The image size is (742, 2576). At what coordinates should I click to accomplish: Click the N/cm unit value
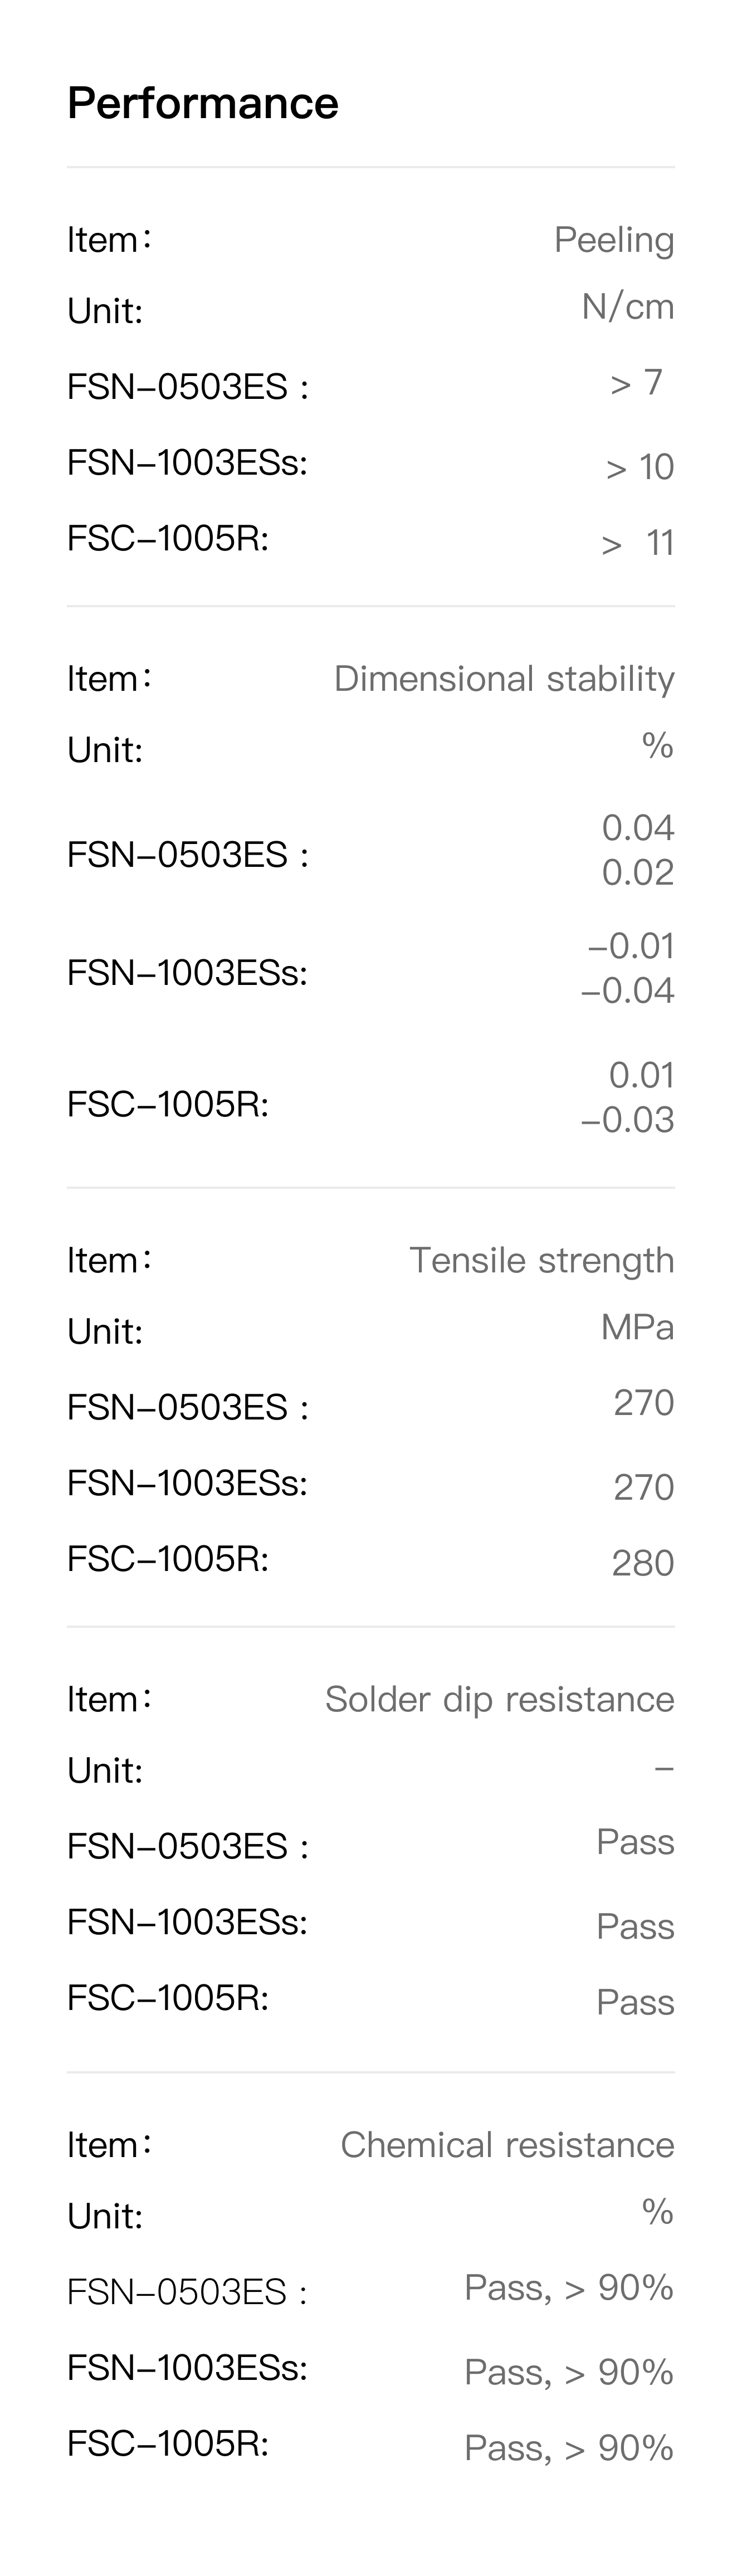(x=628, y=307)
